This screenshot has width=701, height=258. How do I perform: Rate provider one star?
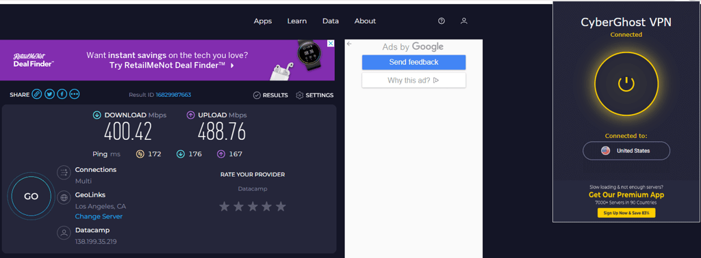(x=225, y=206)
